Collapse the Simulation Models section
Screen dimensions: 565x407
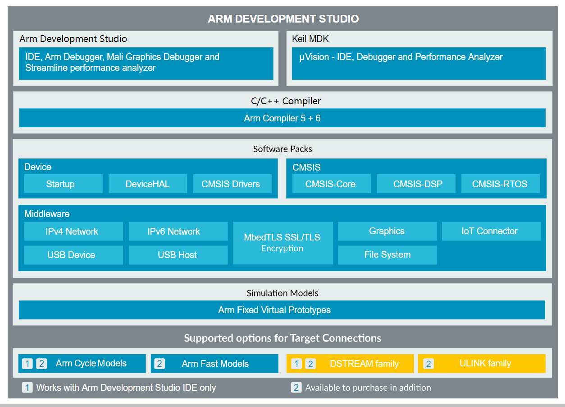[x=282, y=293]
